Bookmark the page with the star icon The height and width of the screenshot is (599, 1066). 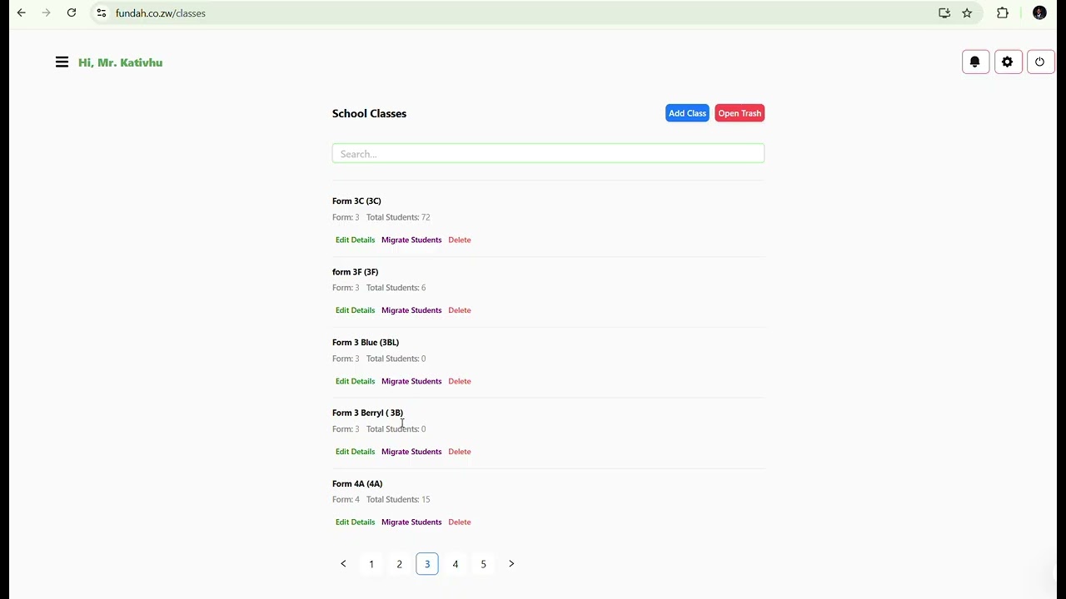click(x=967, y=13)
